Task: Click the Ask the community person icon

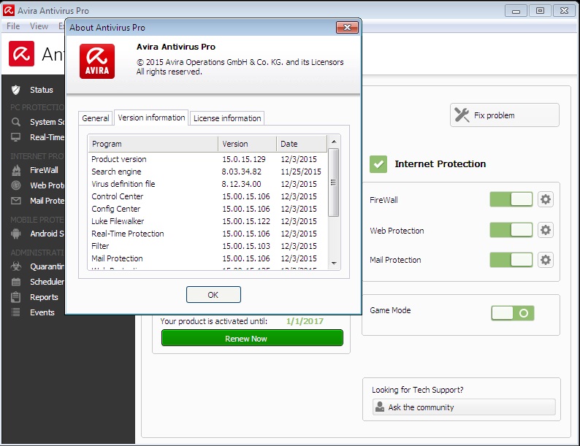Action: coord(380,407)
